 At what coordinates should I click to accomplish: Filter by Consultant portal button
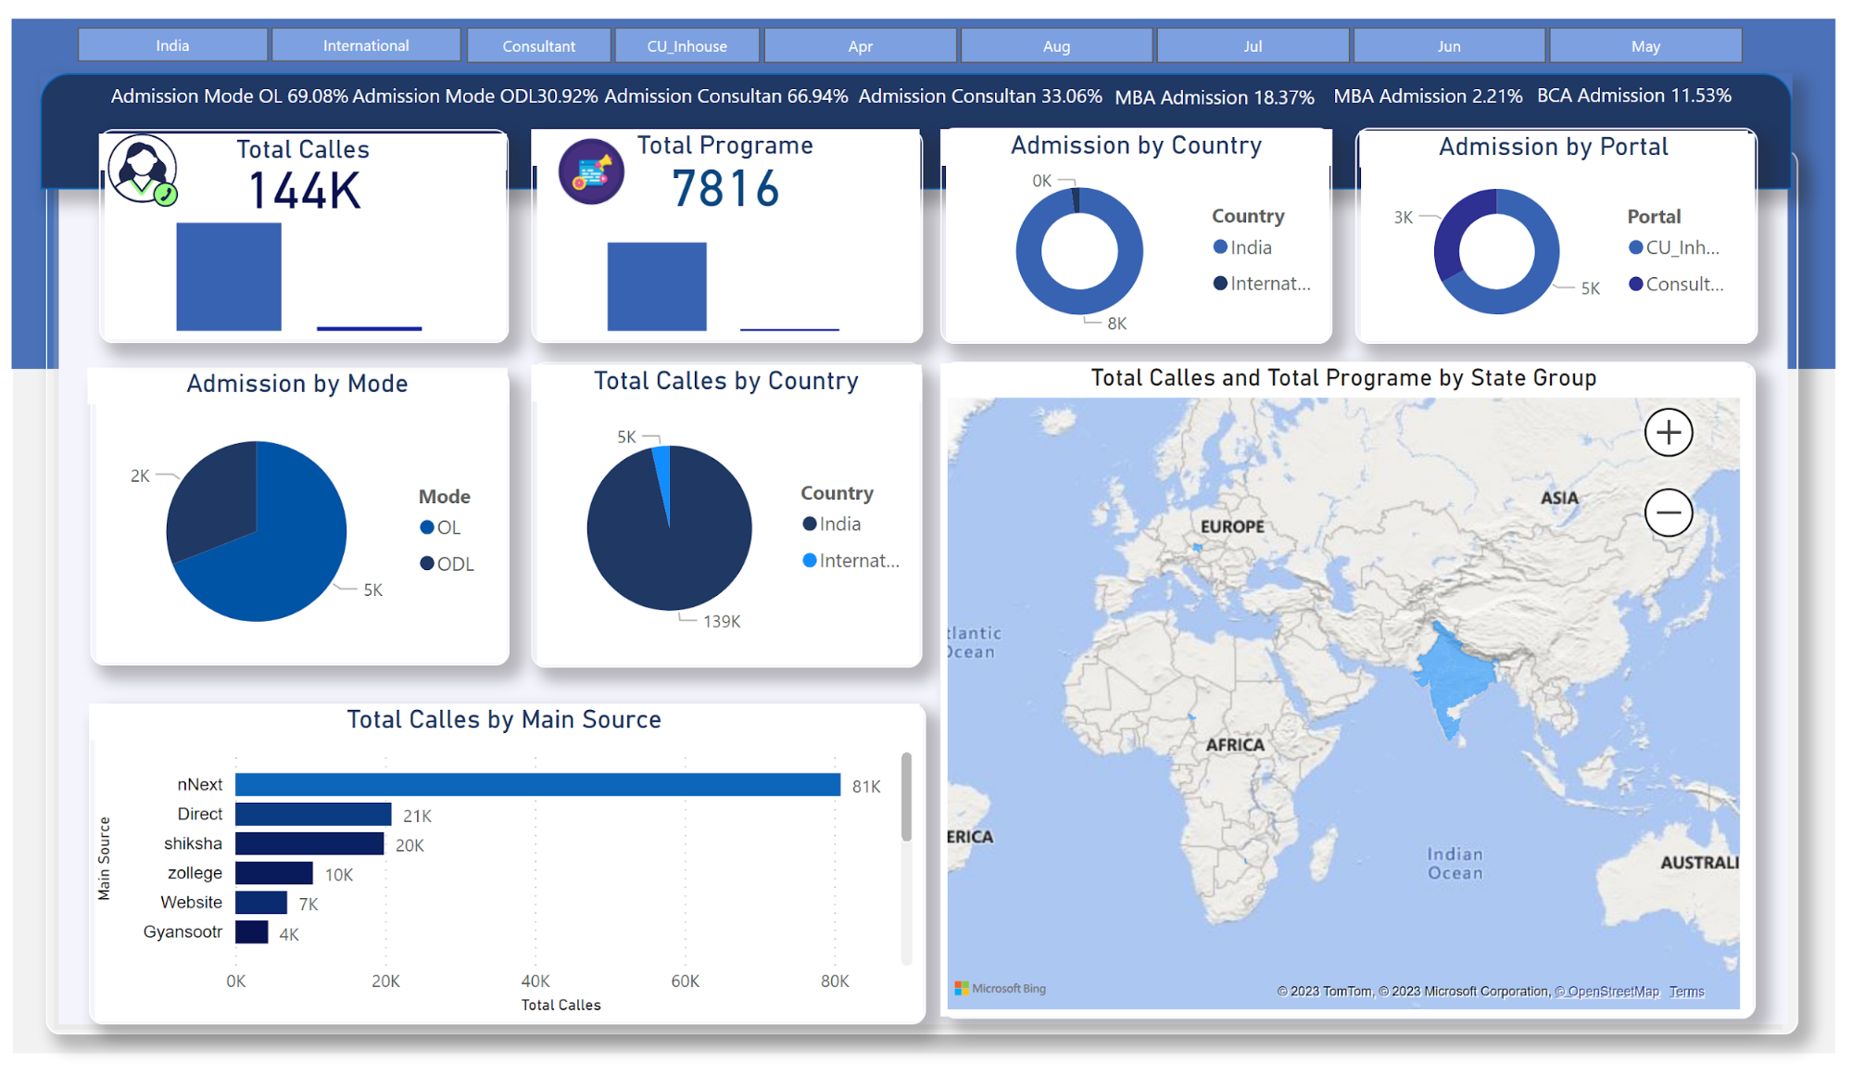(x=539, y=45)
